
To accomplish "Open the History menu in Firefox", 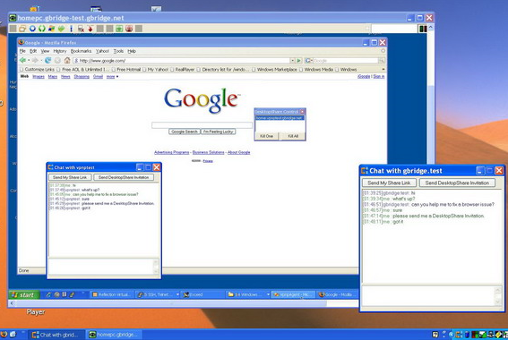I will pyautogui.click(x=60, y=51).
